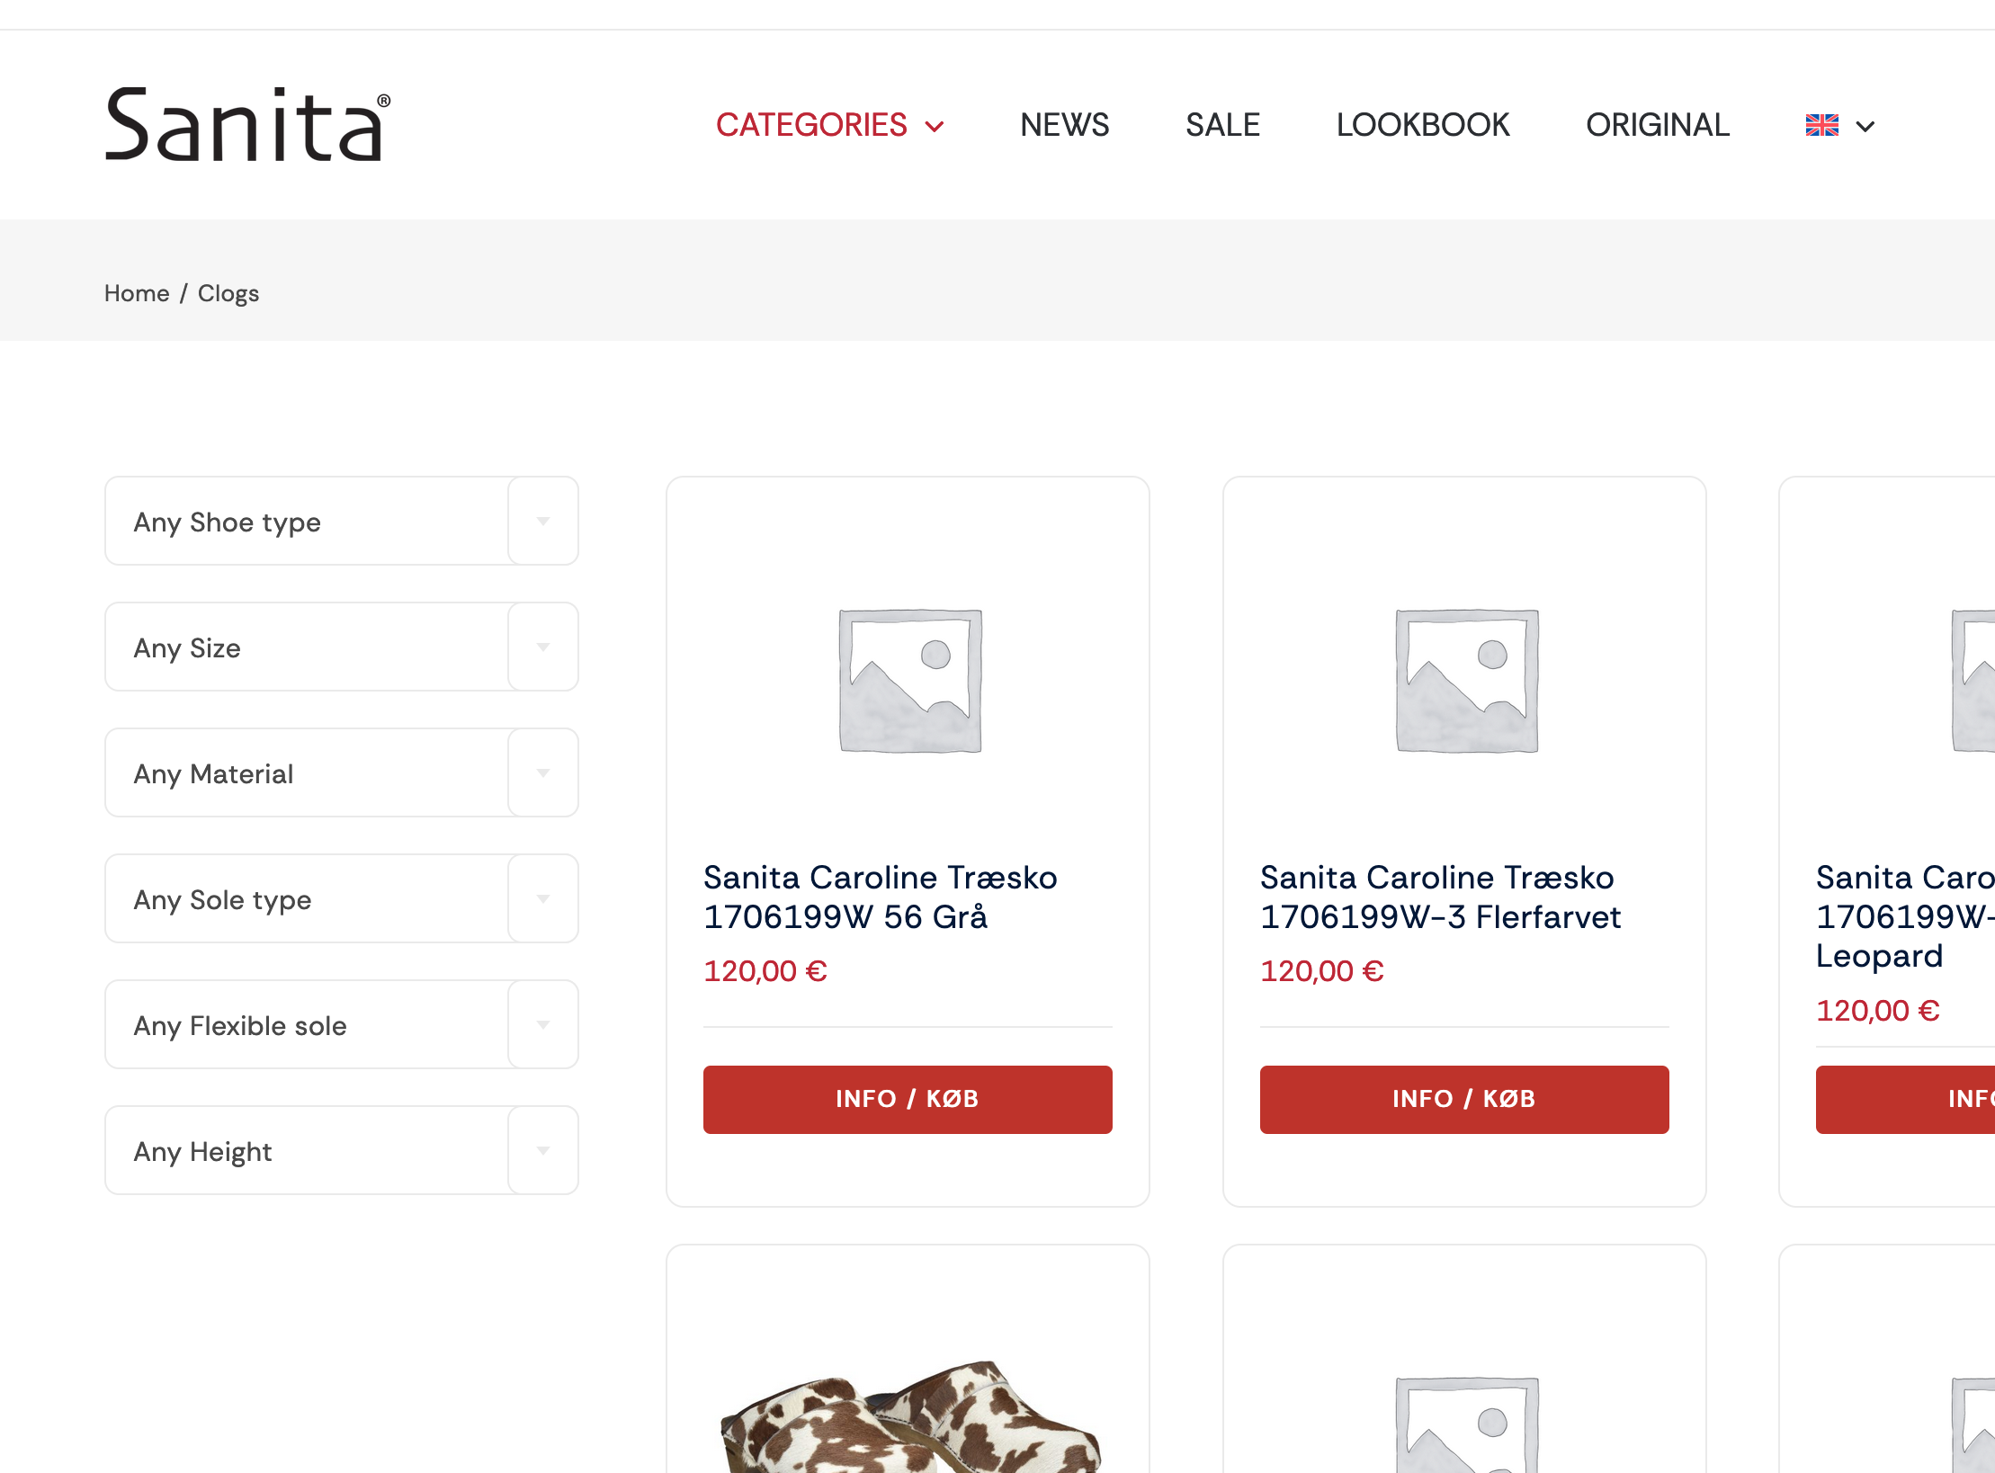
Task: Open the Categories menu
Action: (x=828, y=125)
